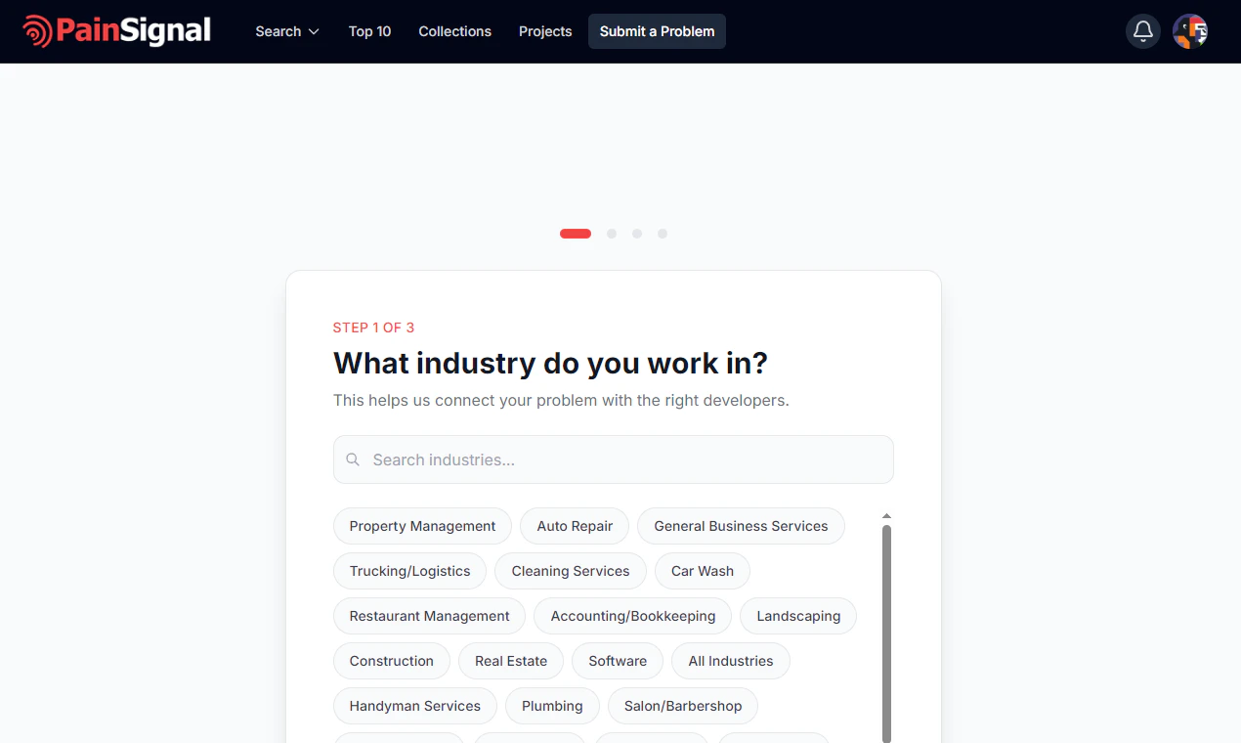Focus the Search industries input field

click(614, 459)
